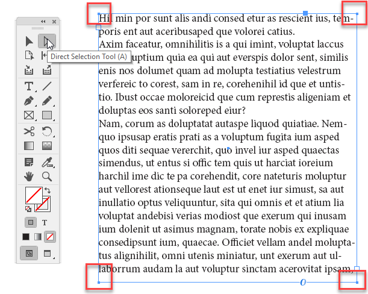This screenshot has height=294, width=368.
Task: Select the Hand tool
Action: click(x=29, y=176)
